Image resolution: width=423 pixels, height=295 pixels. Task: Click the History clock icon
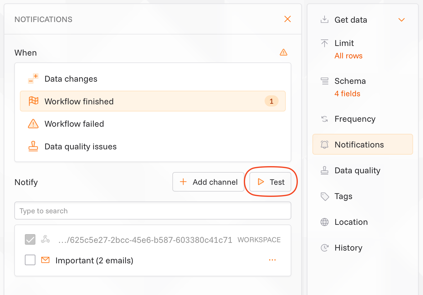click(x=325, y=248)
